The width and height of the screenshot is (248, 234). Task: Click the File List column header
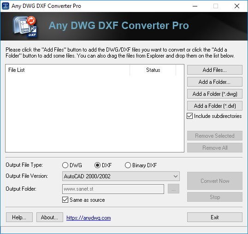point(68,70)
